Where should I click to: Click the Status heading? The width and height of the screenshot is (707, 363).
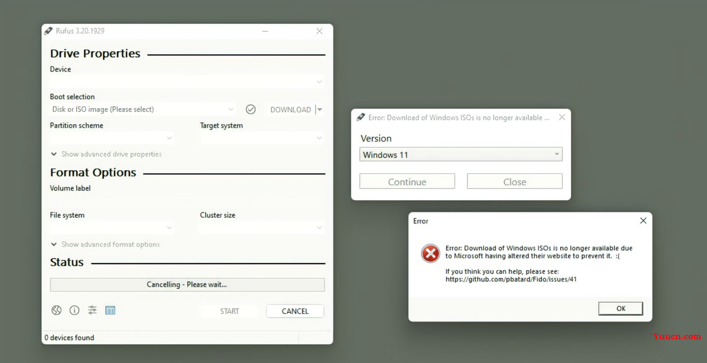(67, 262)
